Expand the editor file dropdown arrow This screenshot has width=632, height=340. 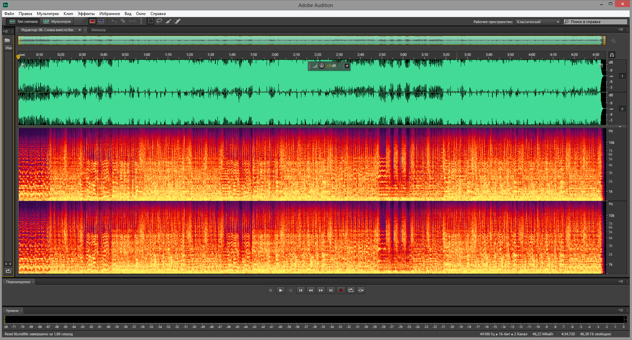click(80, 30)
